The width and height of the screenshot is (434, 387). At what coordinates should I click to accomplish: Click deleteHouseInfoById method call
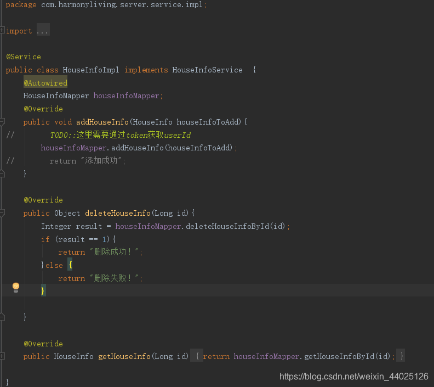pyautogui.click(x=227, y=226)
